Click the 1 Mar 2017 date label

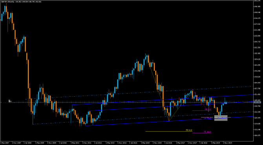coord(180,143)
